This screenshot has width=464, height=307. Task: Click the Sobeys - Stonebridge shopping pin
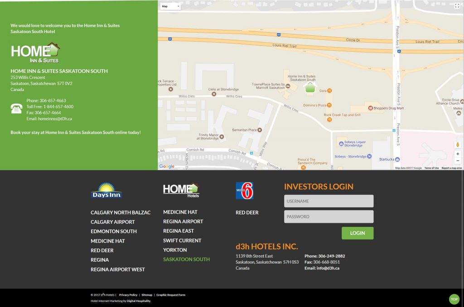369,156
